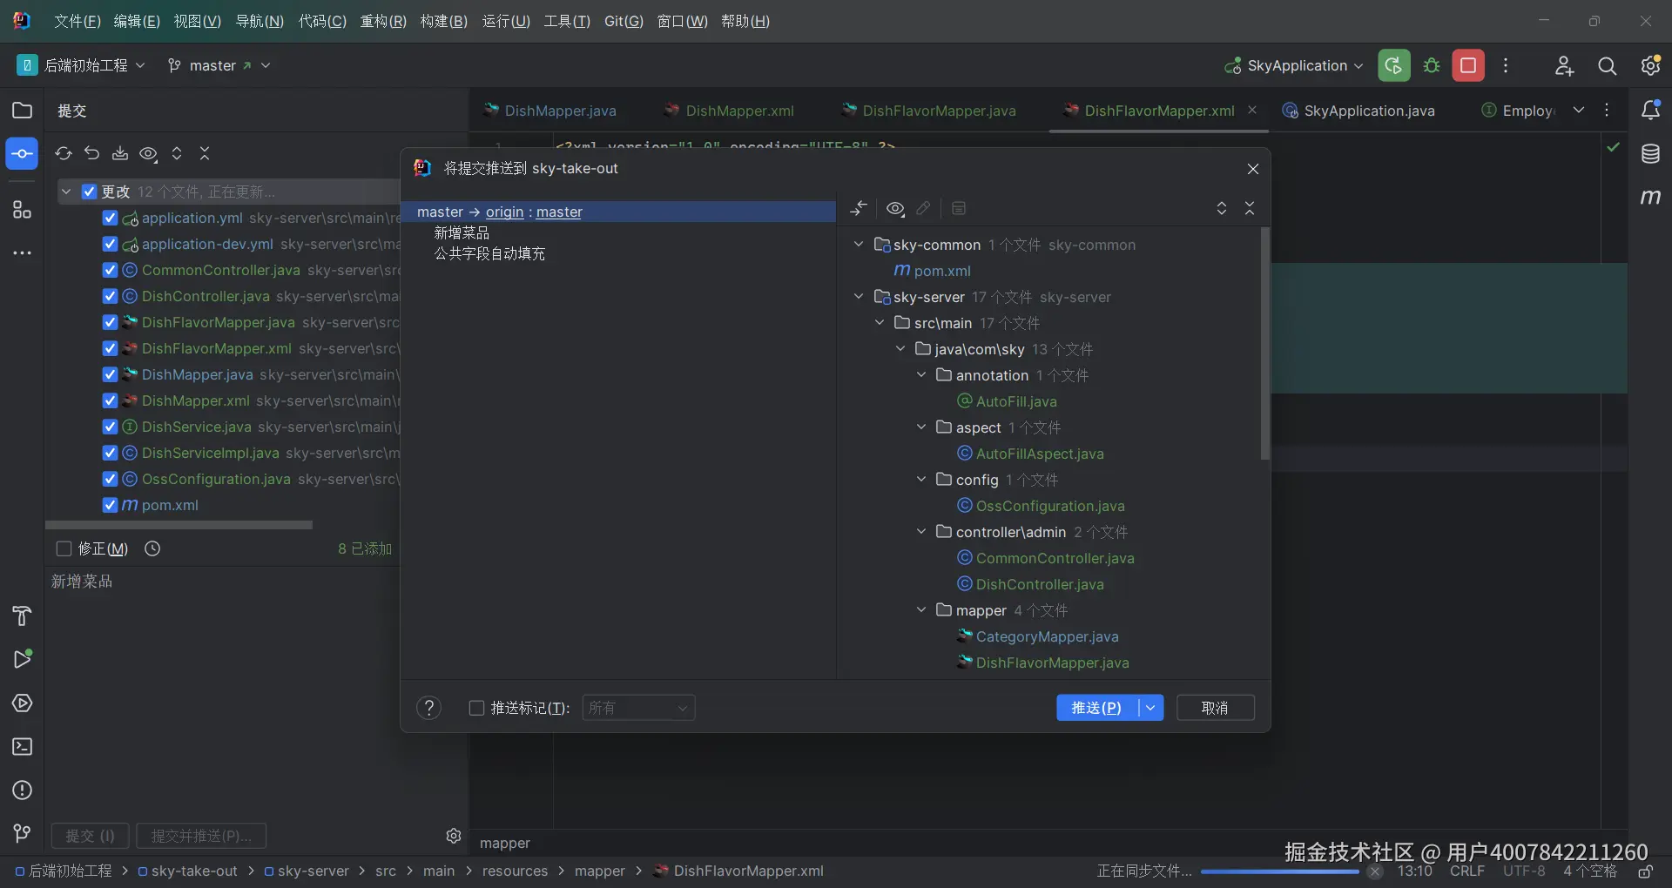This screenshot has height=888, width=1672.
Task: Open IDE settings gear in top toolbar
Action: (x=1650, y=65)
